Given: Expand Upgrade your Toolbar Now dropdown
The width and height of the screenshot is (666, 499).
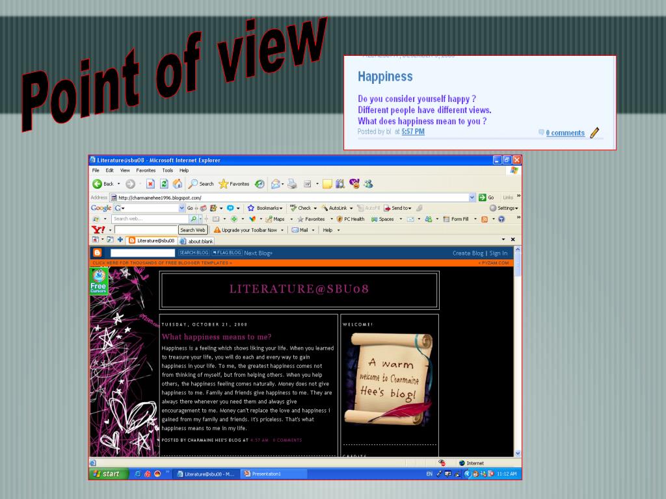Looking at the screenshot, I should [x=282, y=230].
